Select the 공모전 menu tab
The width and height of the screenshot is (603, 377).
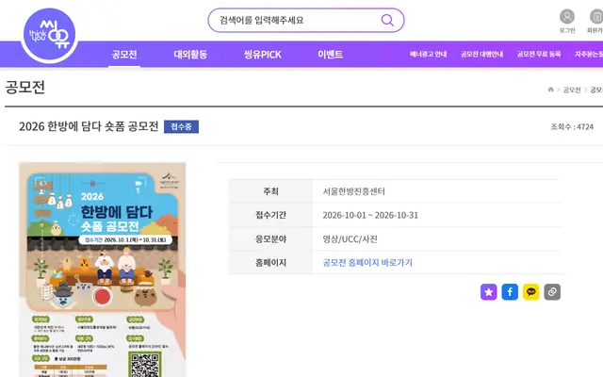[124, 55]
